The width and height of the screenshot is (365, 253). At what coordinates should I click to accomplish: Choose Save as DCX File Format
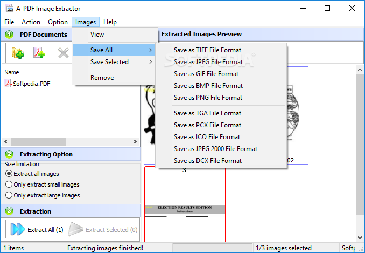pos(221,161)
